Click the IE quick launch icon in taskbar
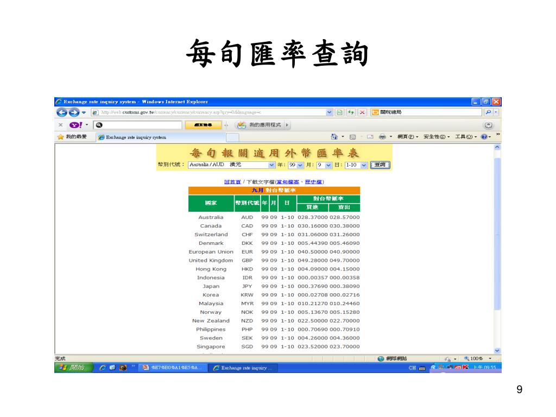This screenshot has width=556, height=417. 103,368
